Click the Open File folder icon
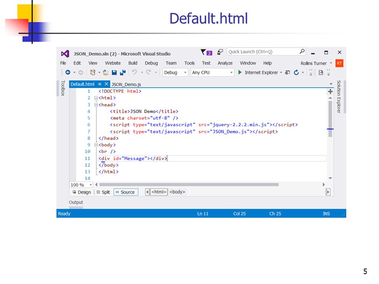This screenshot has height=284, width=379. pos(106,72)
